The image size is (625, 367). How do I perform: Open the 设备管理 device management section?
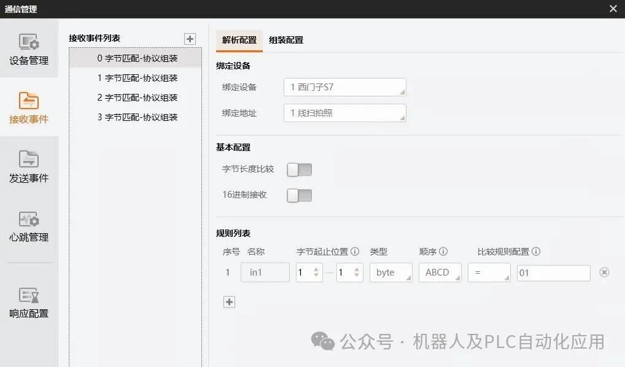tap(29, 50)
